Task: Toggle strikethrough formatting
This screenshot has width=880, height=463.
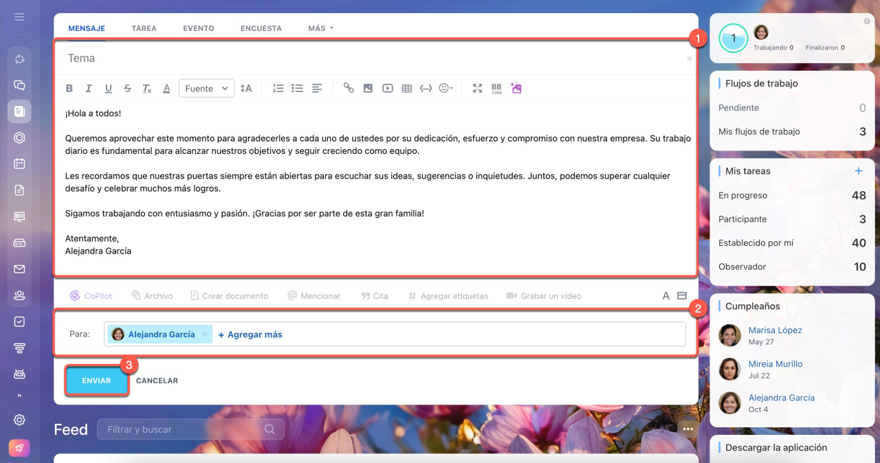Action: (127, 89)
